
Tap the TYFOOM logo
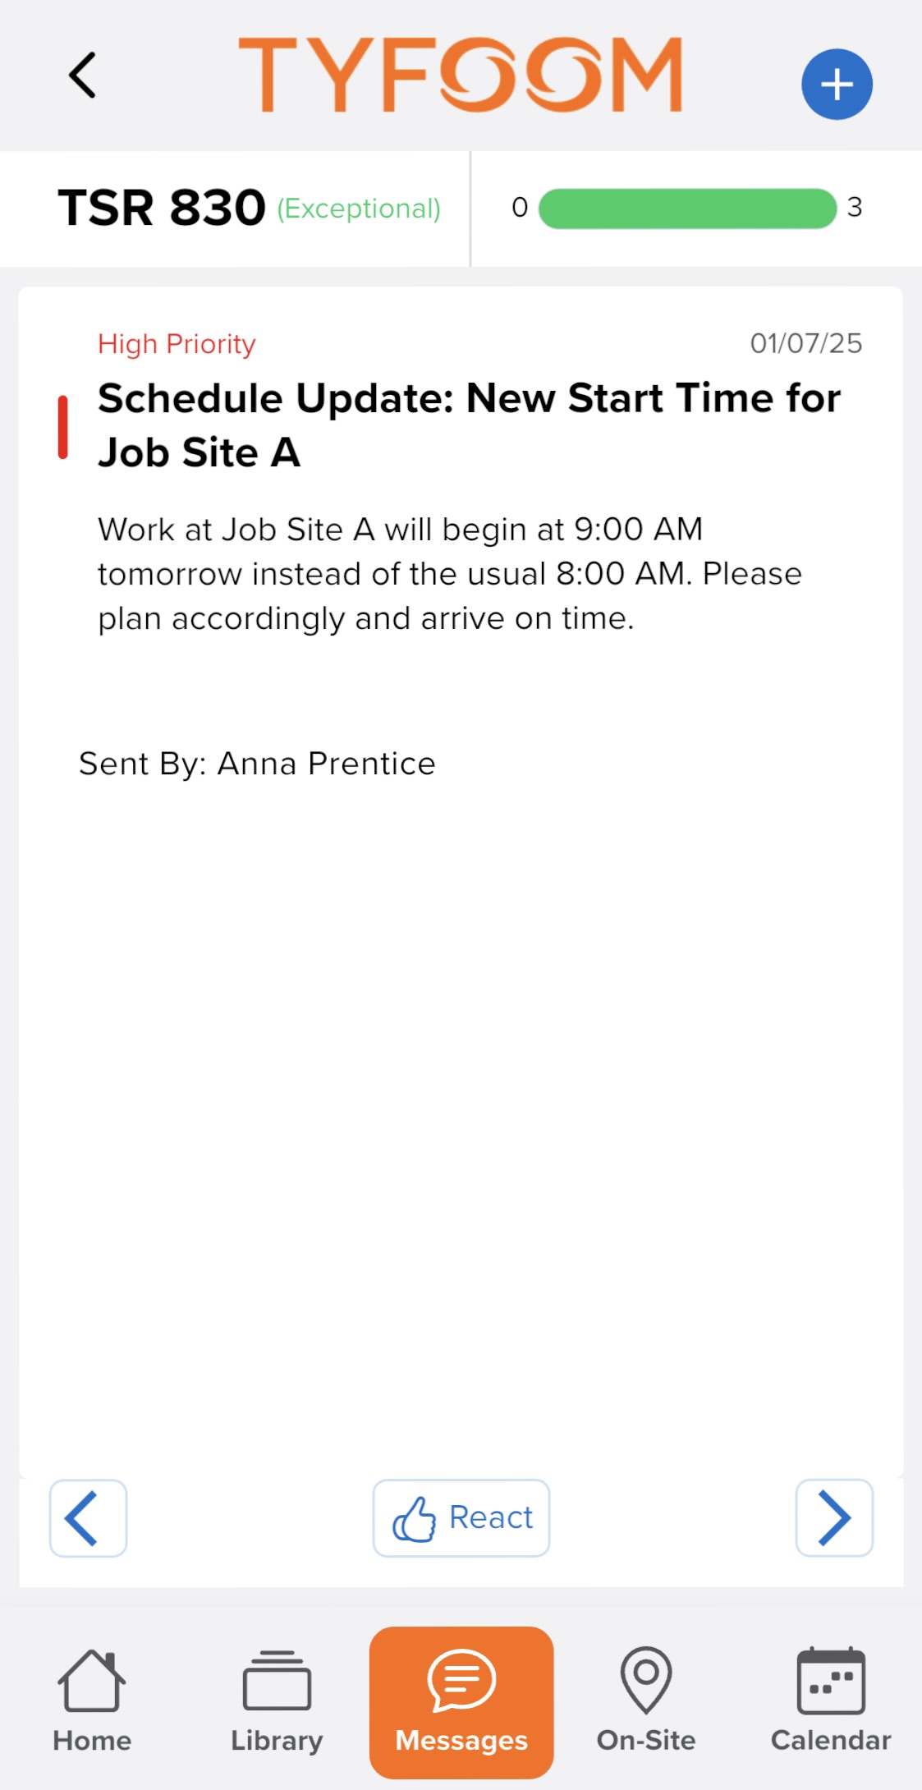tap(461, 75)
